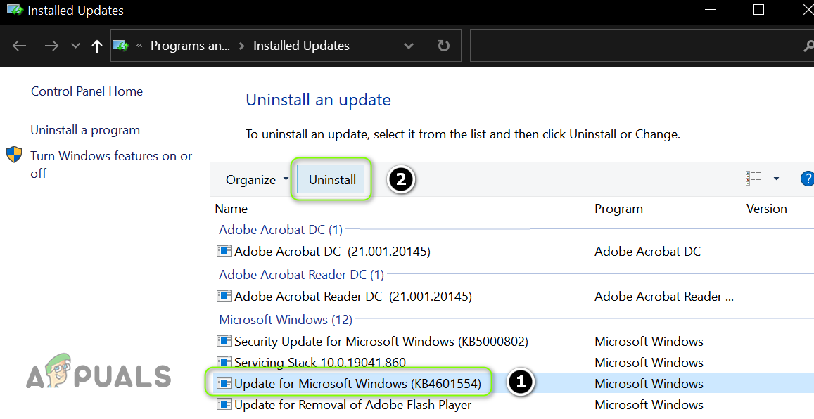Image resolution: width=814 pixels, height=419 pixels.
Task: Go up one folder level
Action: [97, 46]
